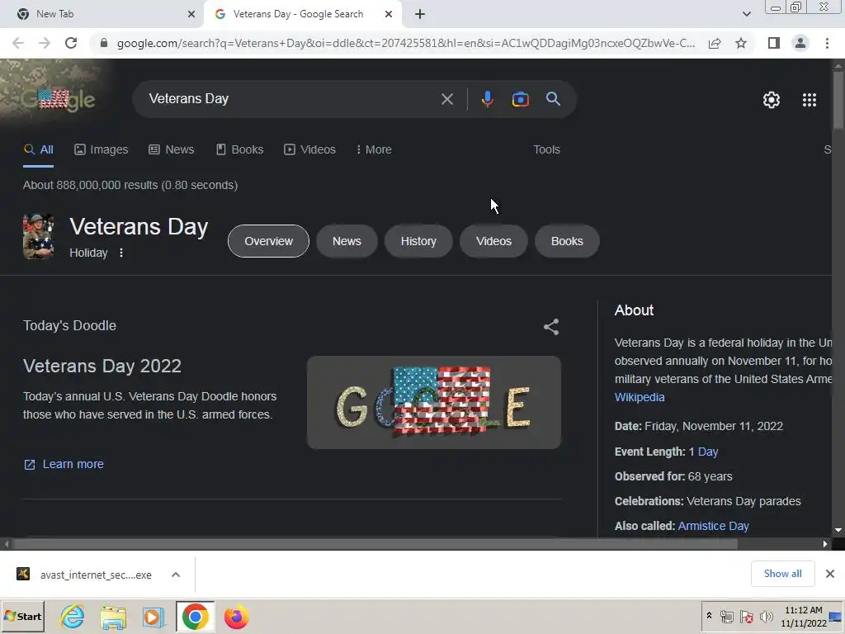The height and width of the screenshot is (634, 845).
Task: Launch Windows Media Player from taskbar
Action: (x=153, y=617)
